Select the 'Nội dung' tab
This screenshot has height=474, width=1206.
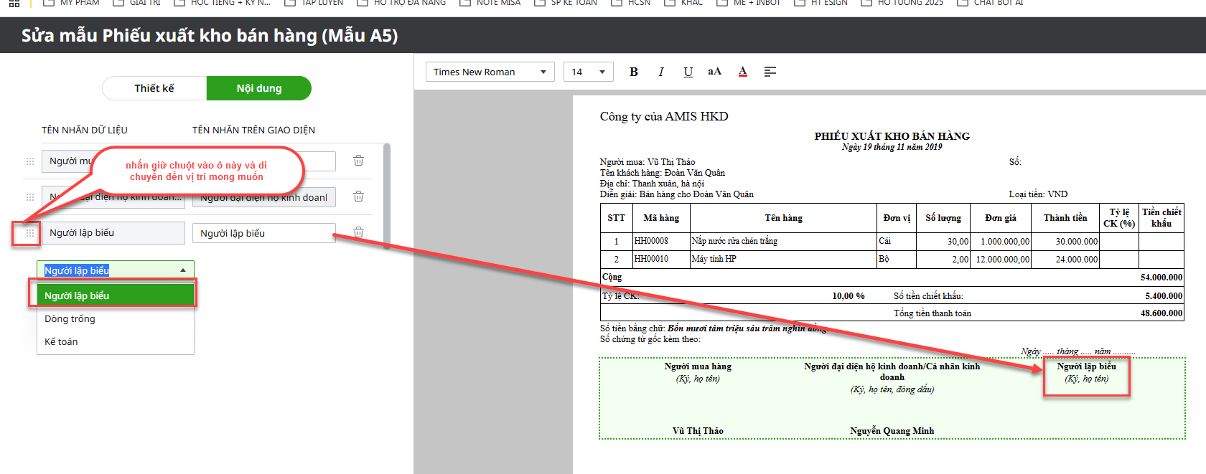pyautogui.click(x=258, y=88)
